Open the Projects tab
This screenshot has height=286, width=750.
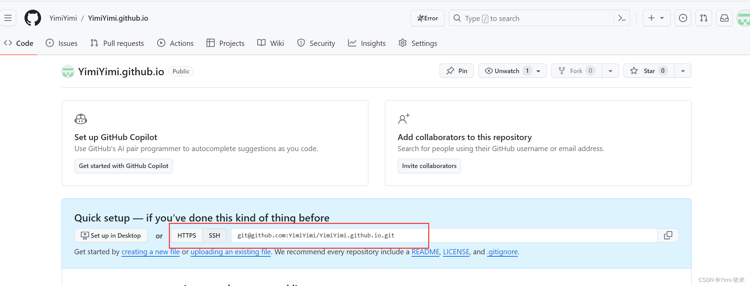coord(225,43)
